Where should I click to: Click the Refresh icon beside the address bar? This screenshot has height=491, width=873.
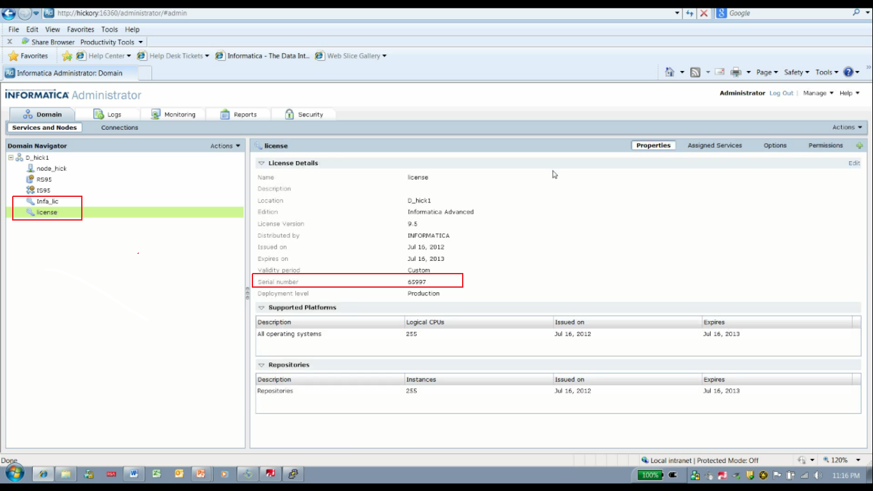click(690, 13)
